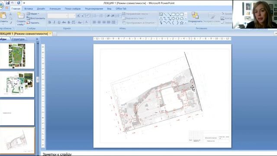Screen dimensions: 277x156
Task: Close the ЛЕКЦИЯ 1 document tab
Action: pos(50,34)
